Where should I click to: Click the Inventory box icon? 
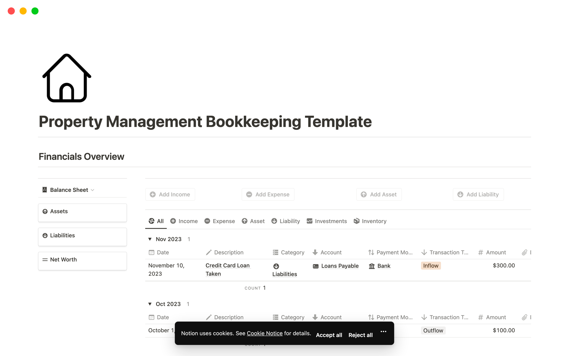pyautogui.click(x=357, y=221)
